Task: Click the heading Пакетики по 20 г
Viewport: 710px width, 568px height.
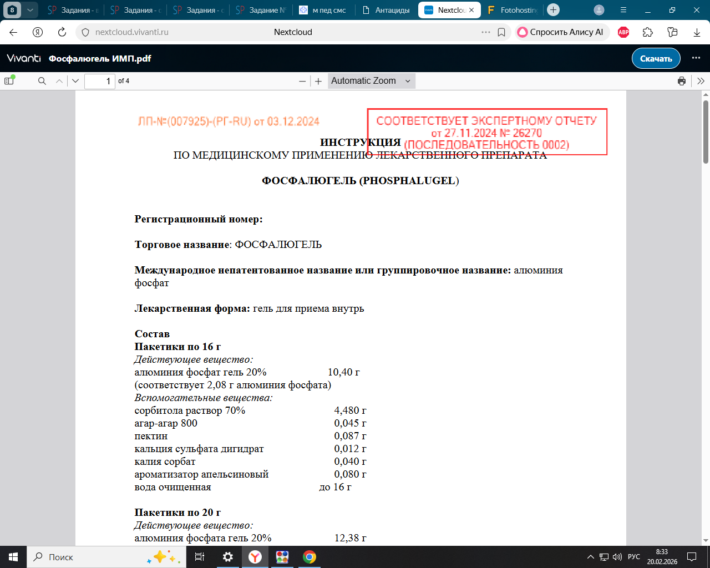Action: pos(177,513)
